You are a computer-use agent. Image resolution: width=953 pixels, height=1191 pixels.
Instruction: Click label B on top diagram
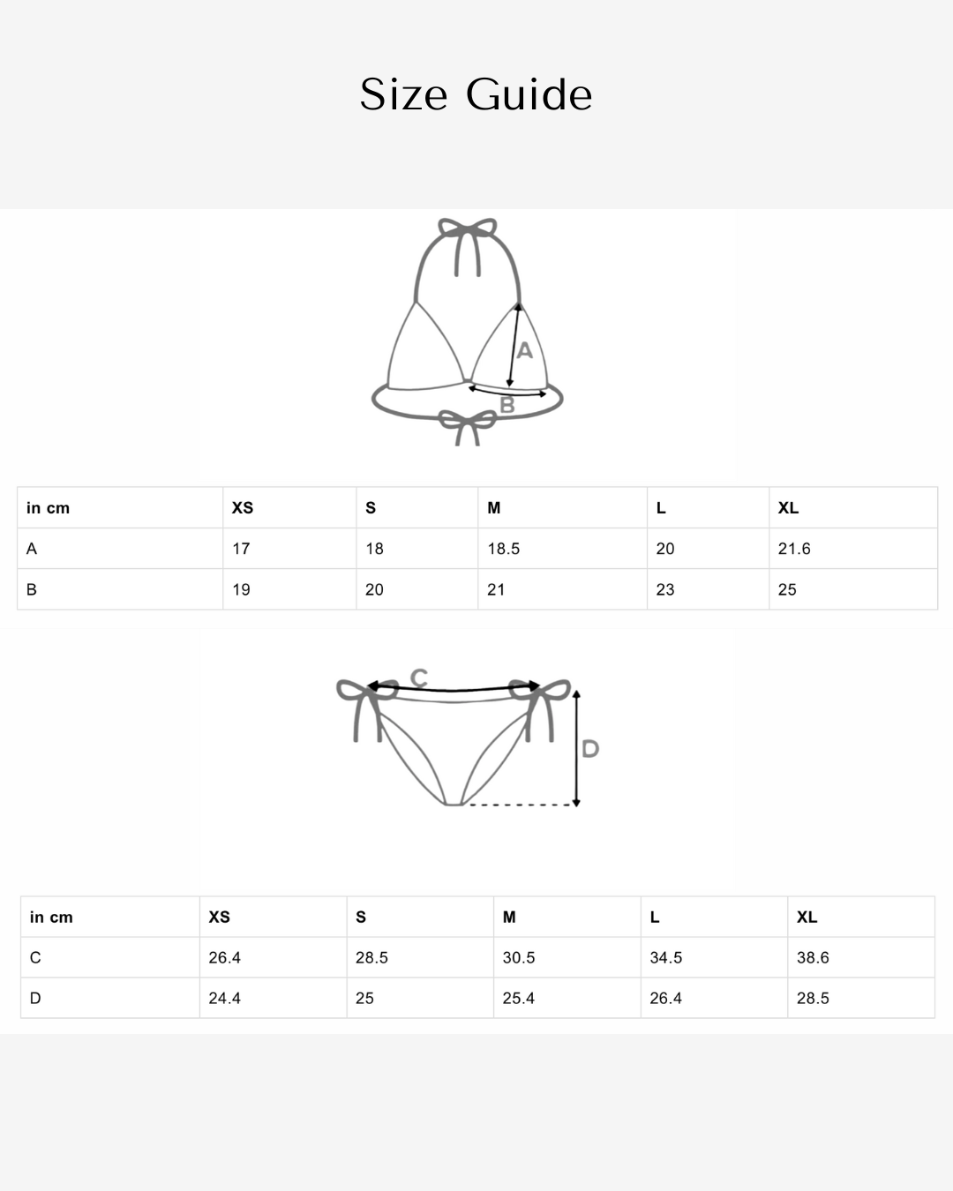[x=507, y=405]
